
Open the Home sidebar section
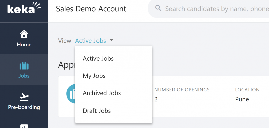(24, 39)
